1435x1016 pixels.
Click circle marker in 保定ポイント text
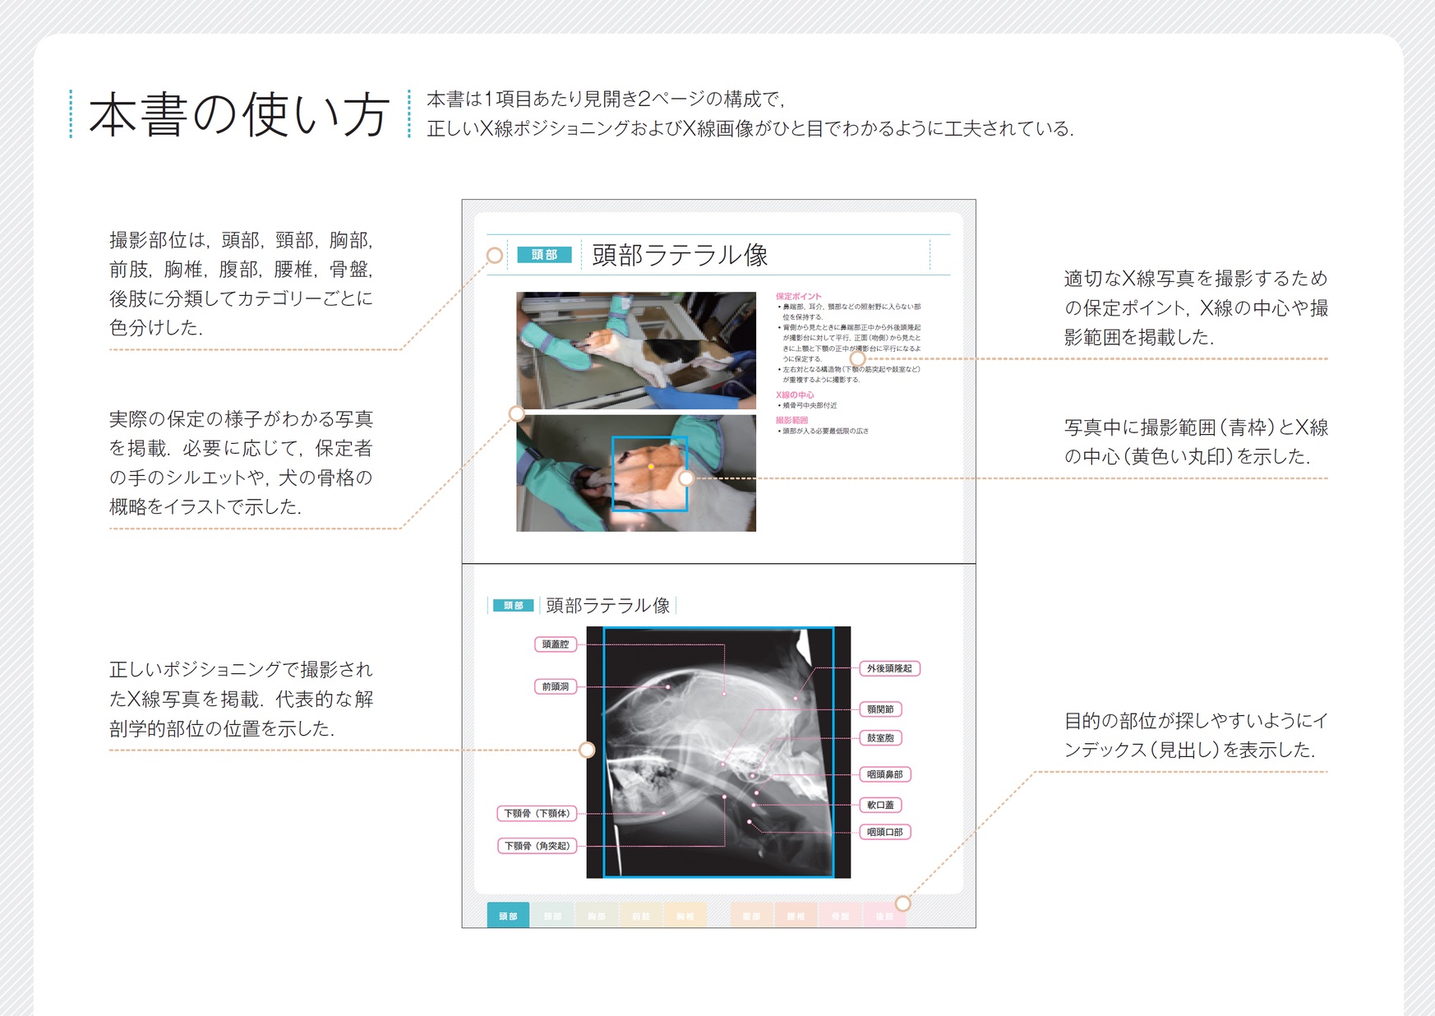click(857, 358)
